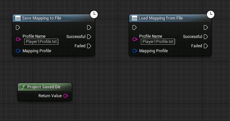The image size is (230, 121).
Task: Click the Mapping Profile pin on Load Mapping node
Action: (135, 51)
